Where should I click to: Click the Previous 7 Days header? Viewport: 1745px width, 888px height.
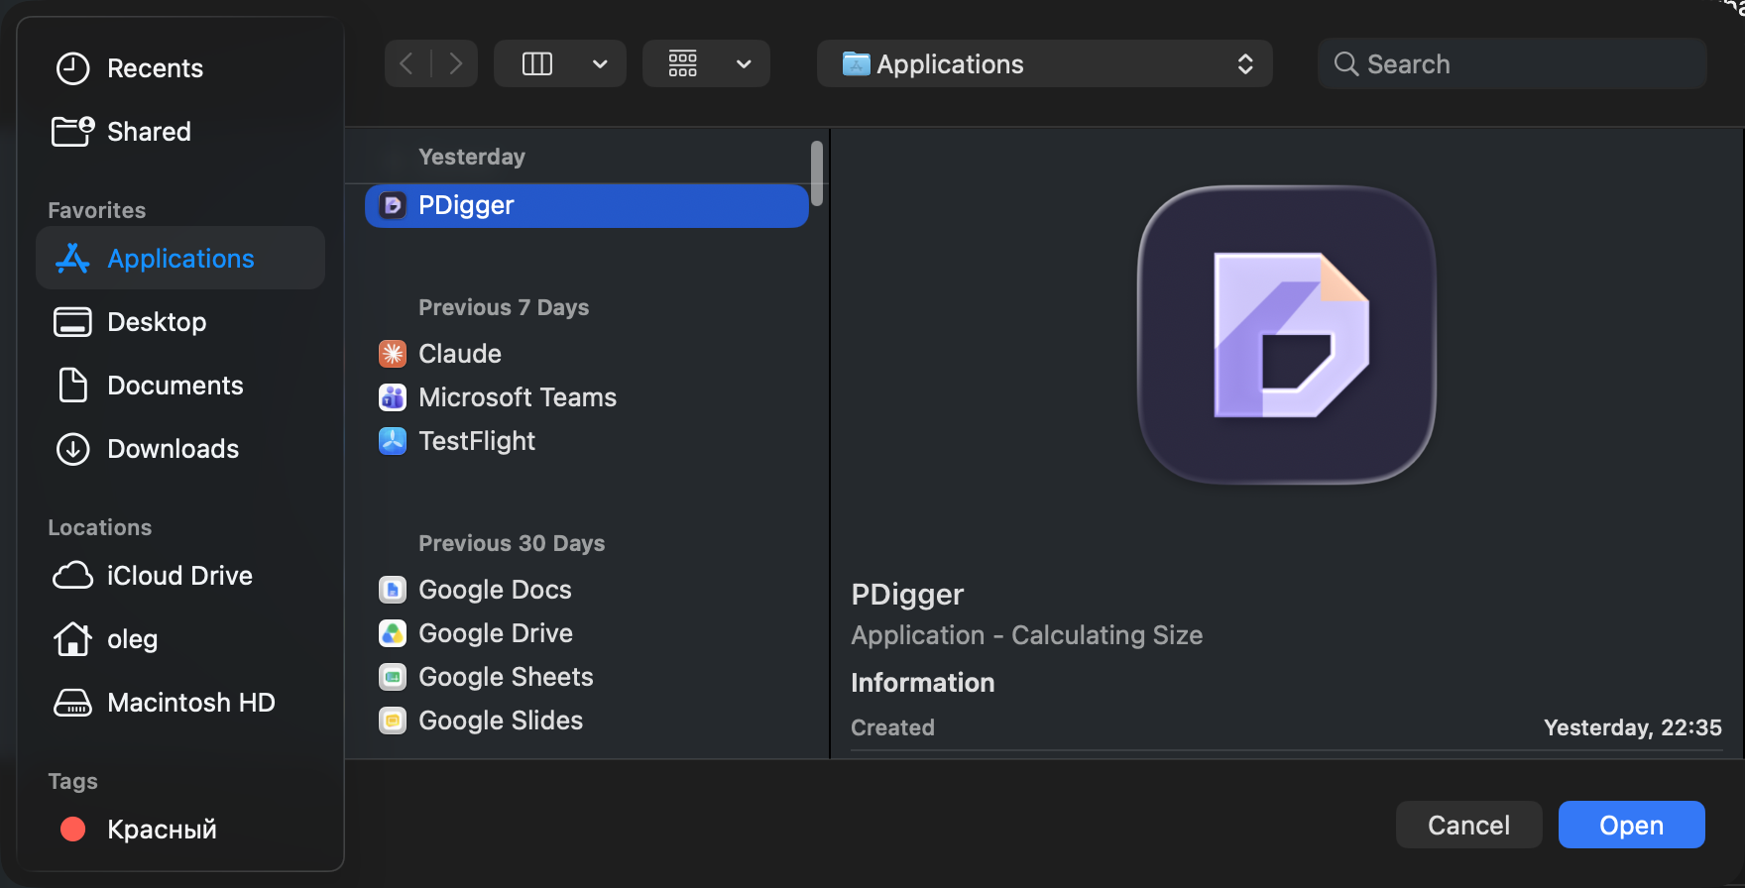[x=504, y=307]
